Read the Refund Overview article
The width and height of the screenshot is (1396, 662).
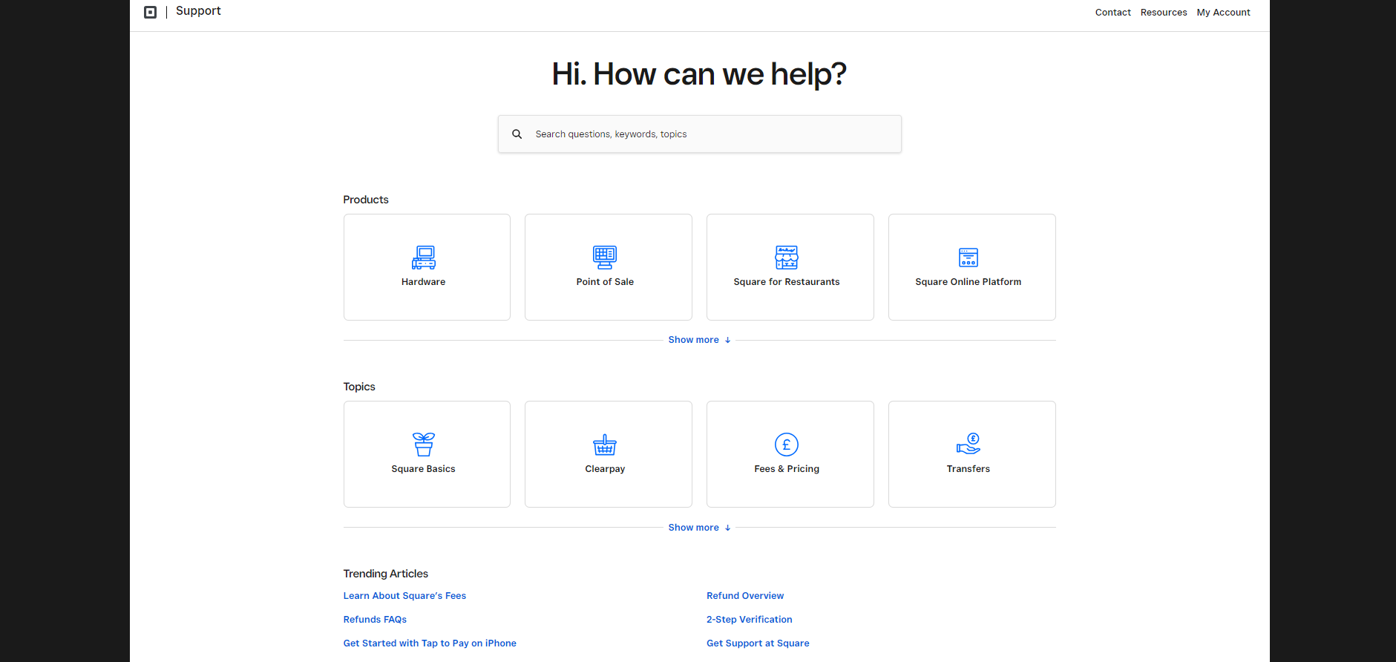tap(745, 596)
